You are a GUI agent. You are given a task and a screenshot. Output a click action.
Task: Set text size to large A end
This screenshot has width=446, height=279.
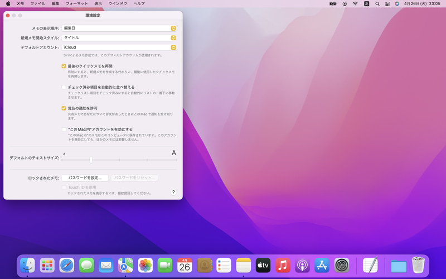coord(174,153)
